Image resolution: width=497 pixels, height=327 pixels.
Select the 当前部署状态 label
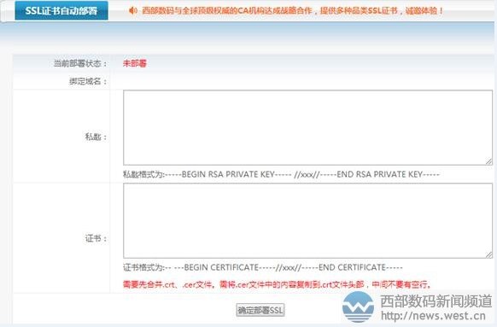pyautogui.click(x=80, y=63)
